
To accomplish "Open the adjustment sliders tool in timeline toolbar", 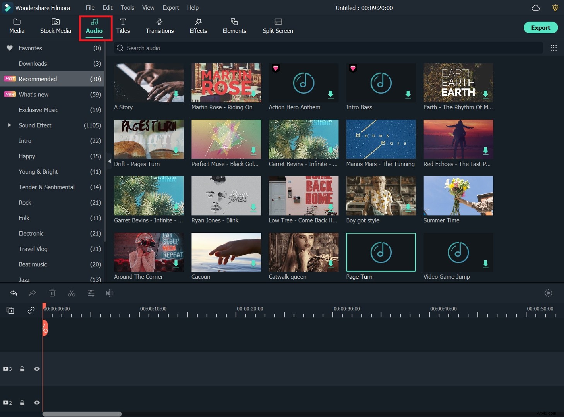I will pos(91,293).
